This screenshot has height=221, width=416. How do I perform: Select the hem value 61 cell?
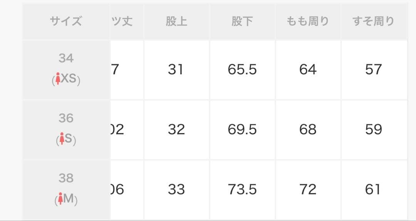coord(373,190)
